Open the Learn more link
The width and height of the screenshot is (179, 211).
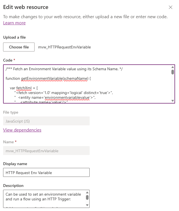[14, 23]
